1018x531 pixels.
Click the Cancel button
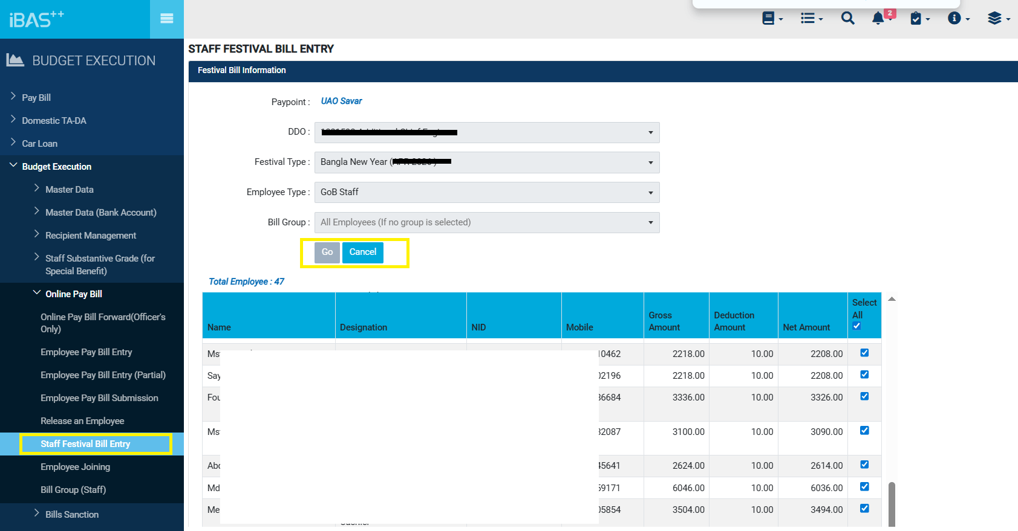[x=363, y=252]
